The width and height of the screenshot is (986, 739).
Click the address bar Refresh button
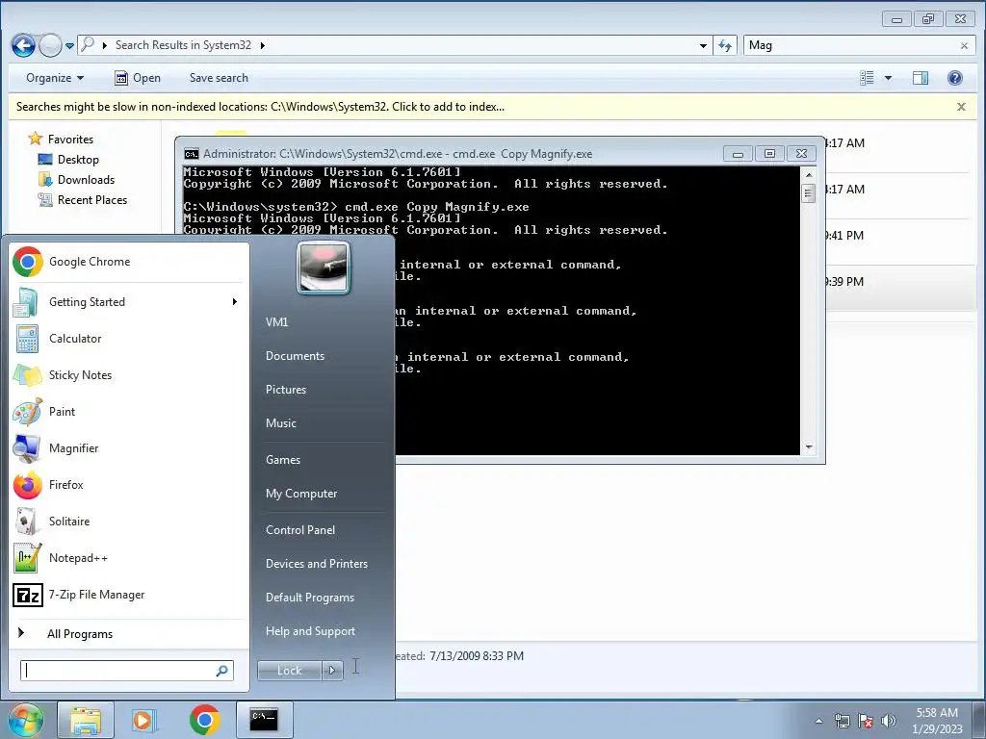click(725, 45)
